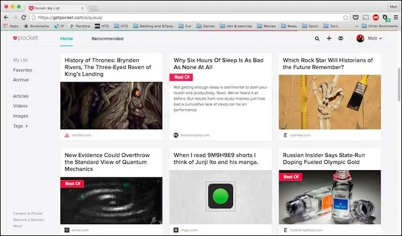This screenshot has height=236, width=402.
Task: Open the Pocket inbox envelope icon
Action: [341, 38]
